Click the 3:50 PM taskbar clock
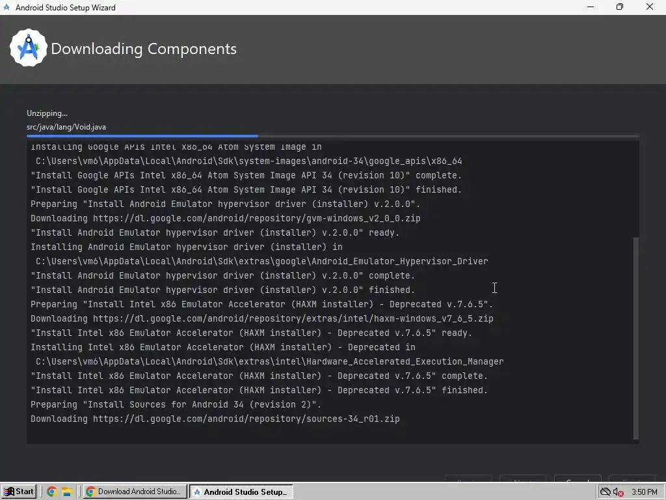 pyautogui.click(x=645, y=492)
